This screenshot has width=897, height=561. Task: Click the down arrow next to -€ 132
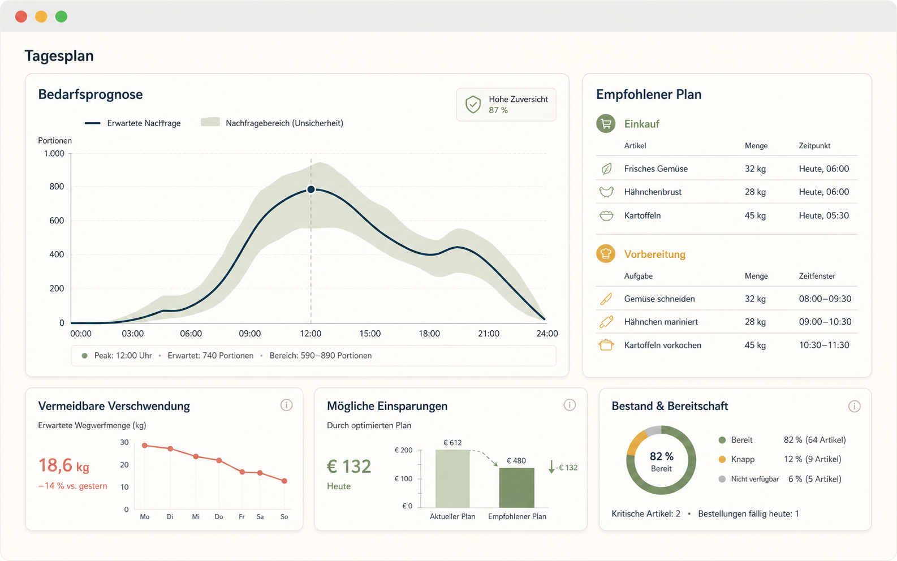pos(551,467)
